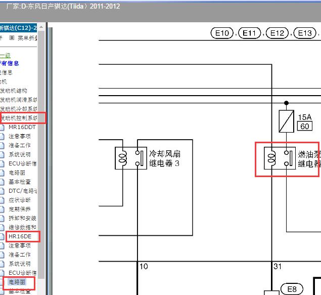Open 系统说明 under MR16DDT

[x=19, y=154]
